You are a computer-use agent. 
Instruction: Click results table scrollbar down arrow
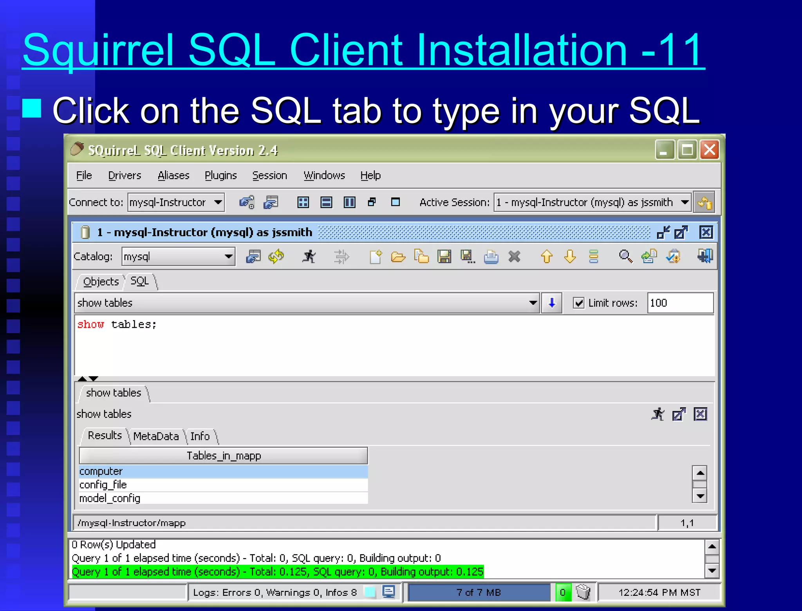tap(700, 496)
